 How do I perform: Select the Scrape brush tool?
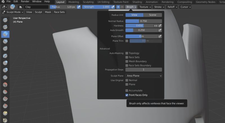(x=5, y=106)
